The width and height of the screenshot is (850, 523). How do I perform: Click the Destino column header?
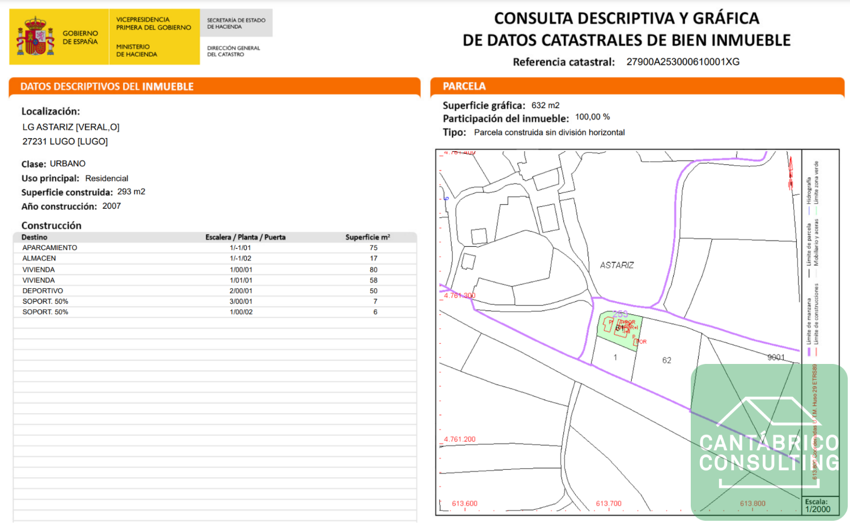35,237
